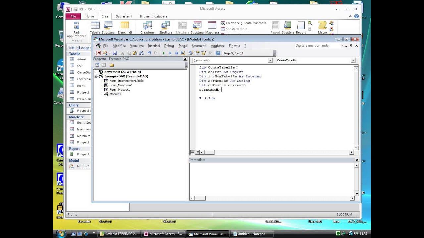
Task: Select Modulo1 in project tree
Action: pyautogui.click(x=115, y=94)
